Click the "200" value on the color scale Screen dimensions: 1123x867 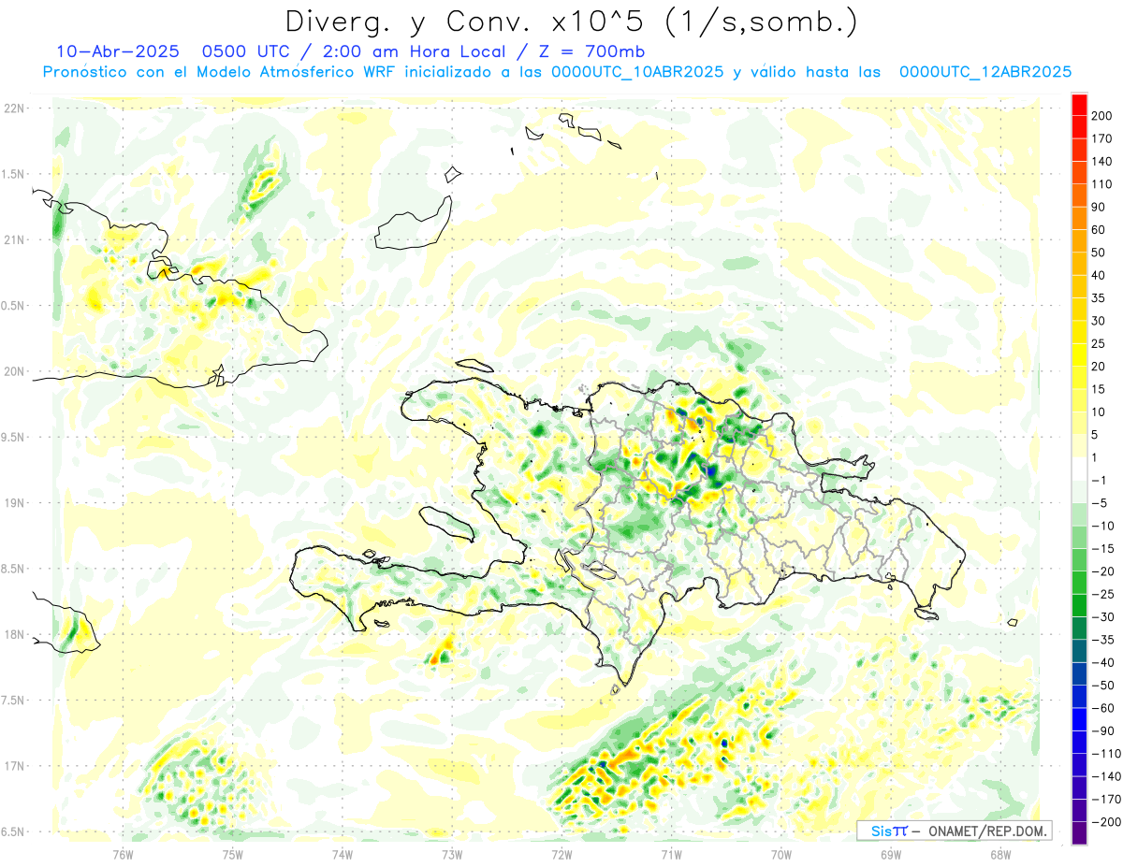1101,116
